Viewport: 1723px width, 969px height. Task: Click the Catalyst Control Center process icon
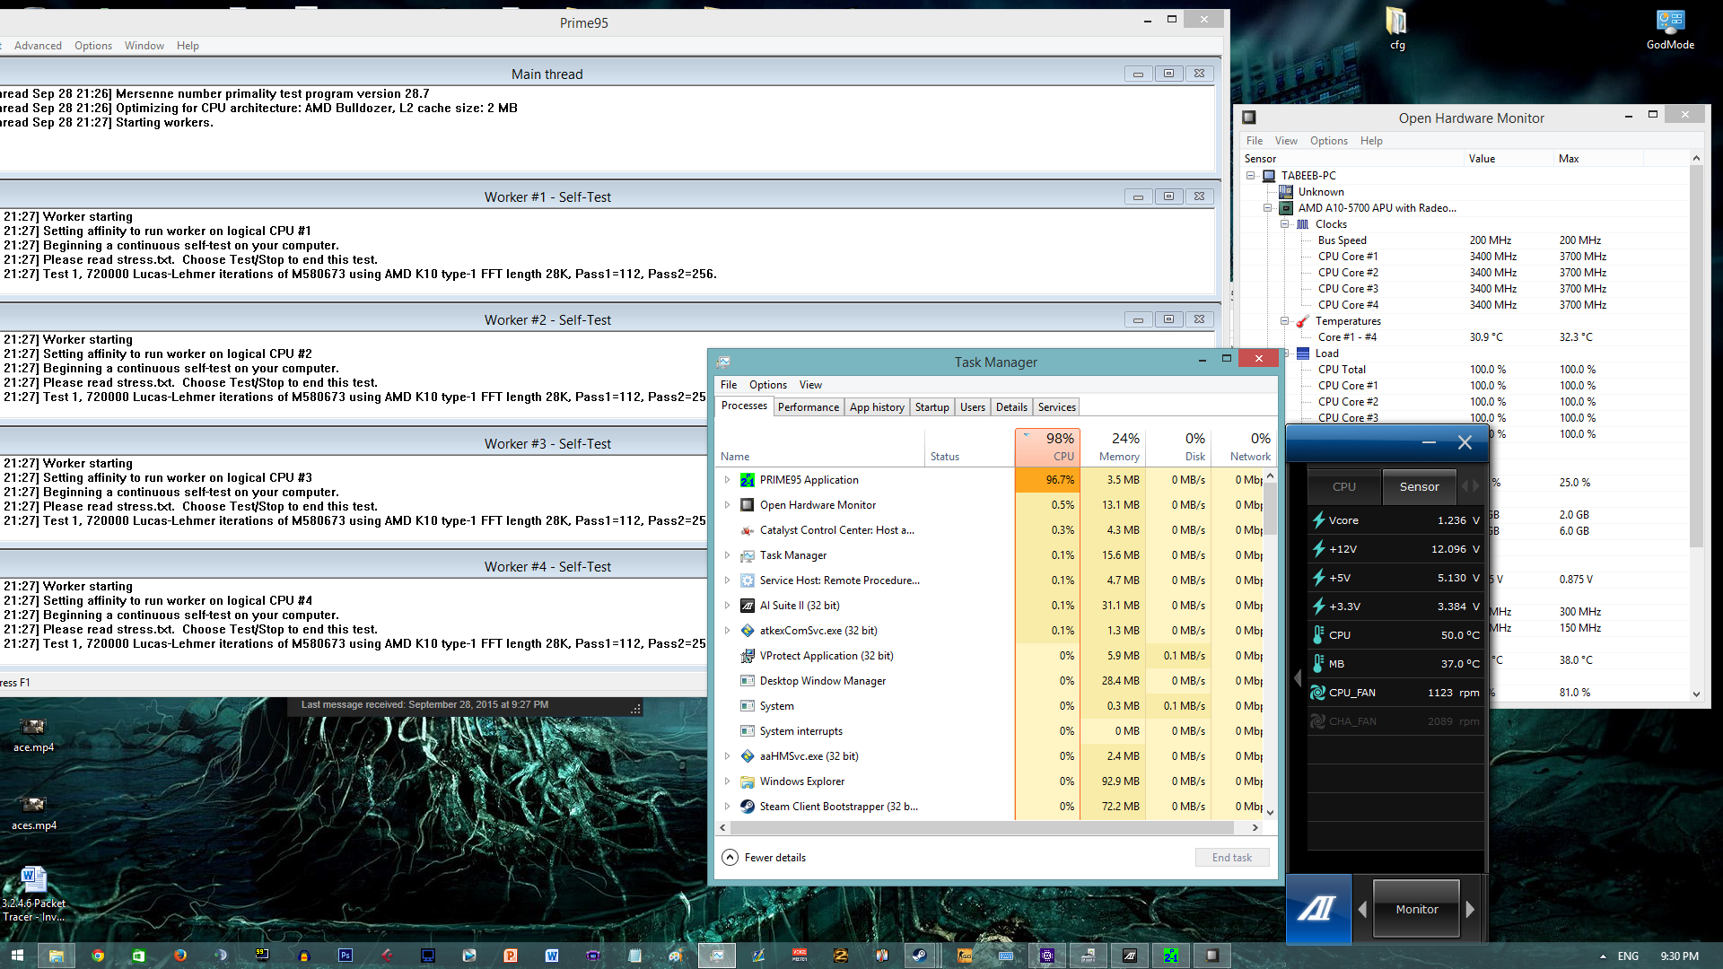(x=748, y=530)
